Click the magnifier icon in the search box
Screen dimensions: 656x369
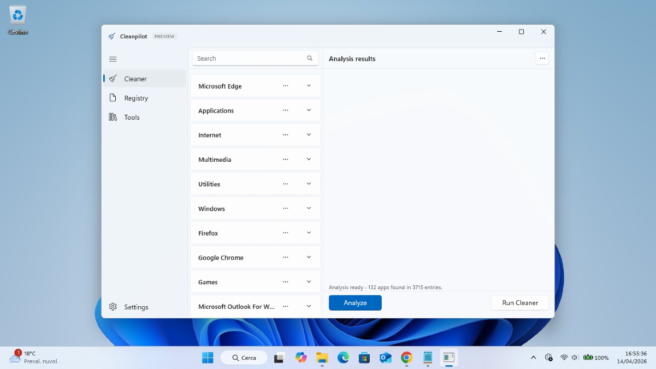click(310, 58)
